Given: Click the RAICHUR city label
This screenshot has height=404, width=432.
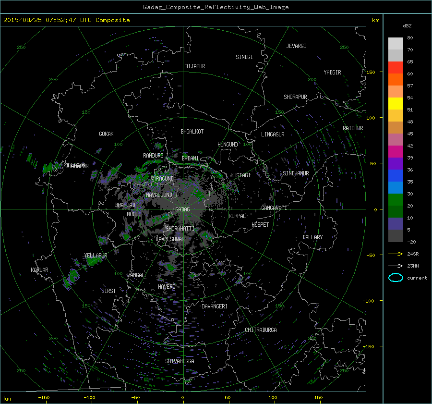Looking at the screenshot, I should pyautogui.click(x=353, y=128).
